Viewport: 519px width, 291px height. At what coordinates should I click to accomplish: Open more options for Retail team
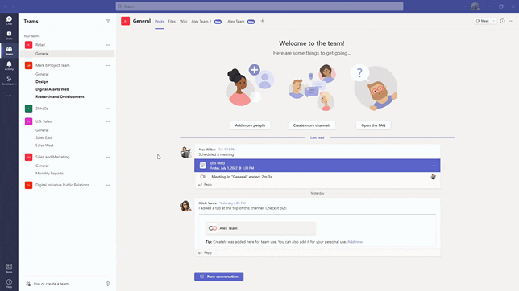(x=108, y=45)
